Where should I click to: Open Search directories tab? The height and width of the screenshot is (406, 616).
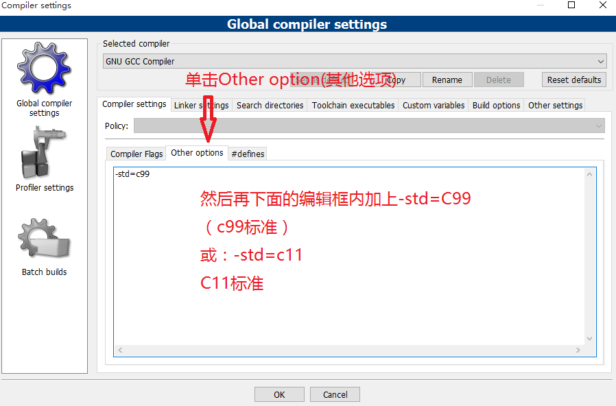pos(270,105)
